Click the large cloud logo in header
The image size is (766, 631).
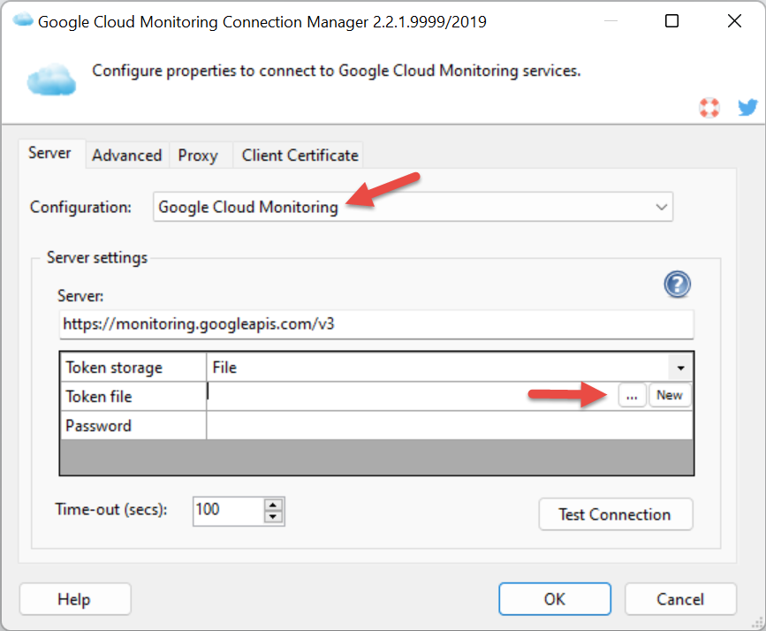[51, 80]
